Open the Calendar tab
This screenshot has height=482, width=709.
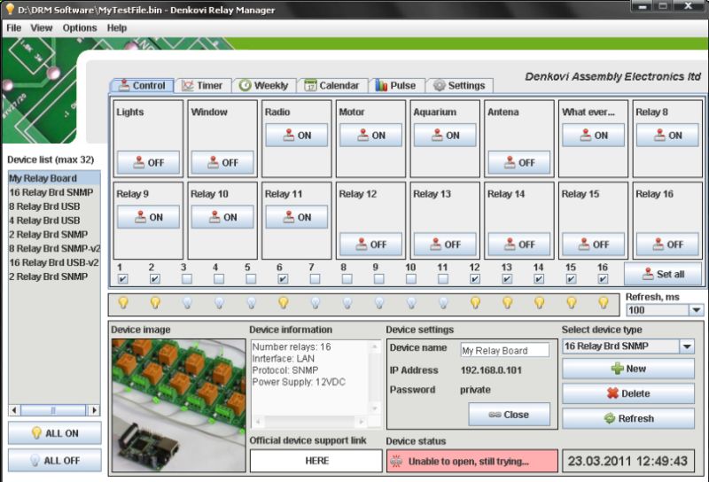(x=331, y=85)
